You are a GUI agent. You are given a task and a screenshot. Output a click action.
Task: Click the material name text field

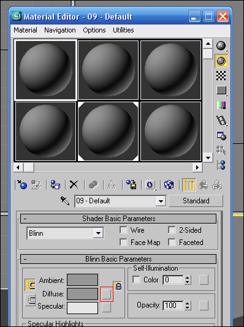click(115, 201)
